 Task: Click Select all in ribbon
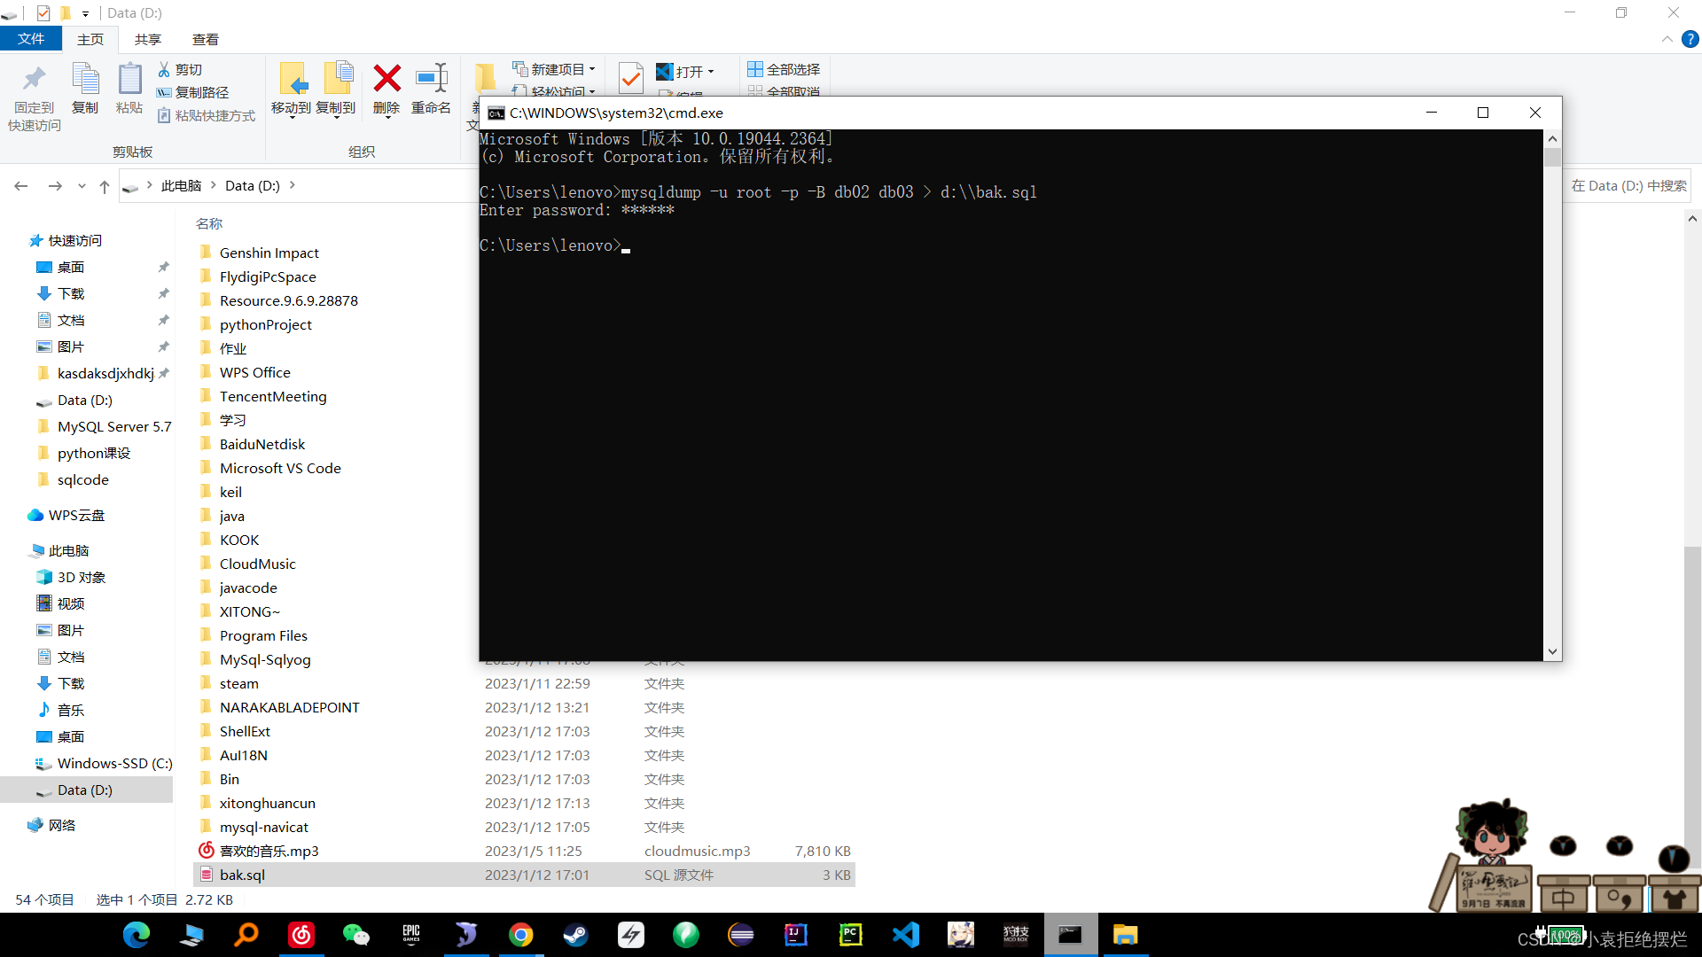[x=784, y=69]
